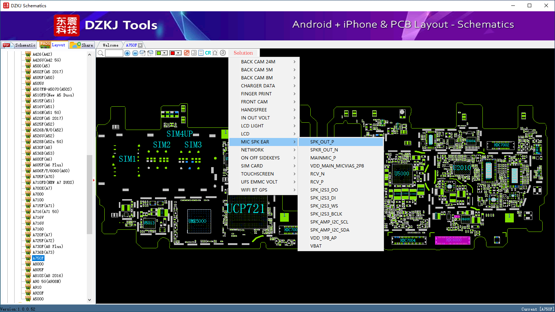Viewport: 555px width, 312px height.
Task: Open ON OFF SIDEKEYS submenu
Action: (x=264, y=158)
